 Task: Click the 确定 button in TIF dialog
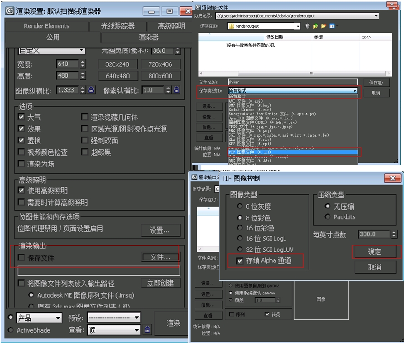[x=374, y=252]
